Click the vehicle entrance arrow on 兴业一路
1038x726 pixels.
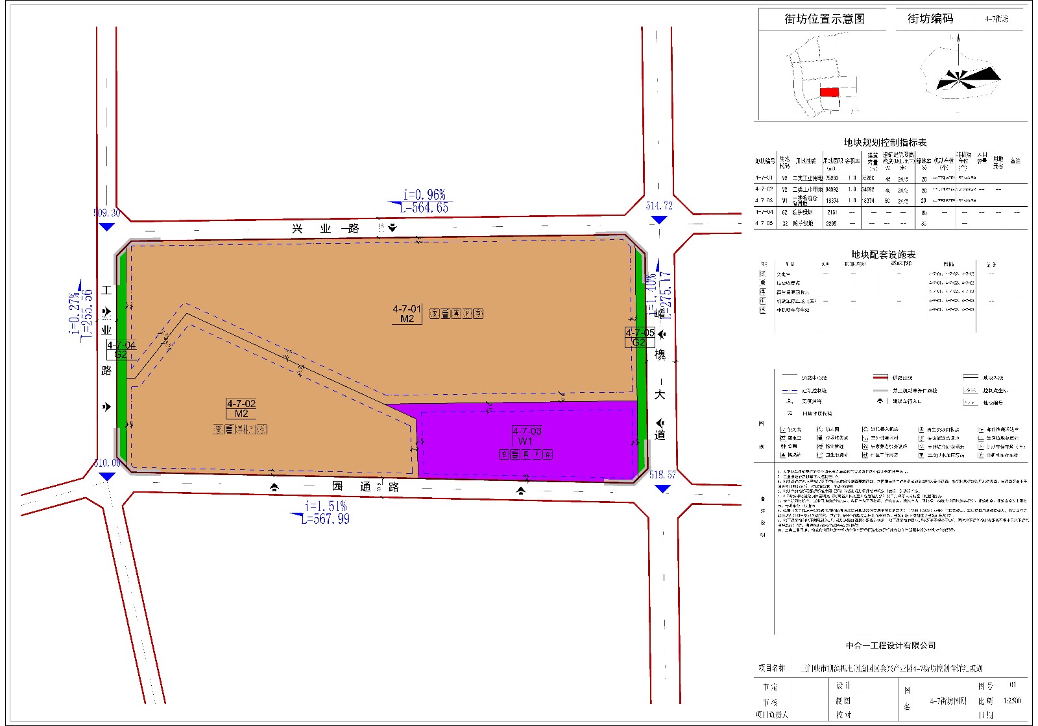[392, 228]
